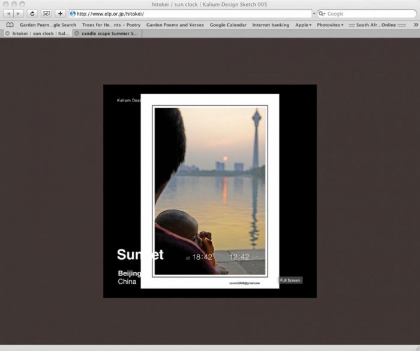
Task: Add bookmark with the plus button
Action: click(60, 13)
